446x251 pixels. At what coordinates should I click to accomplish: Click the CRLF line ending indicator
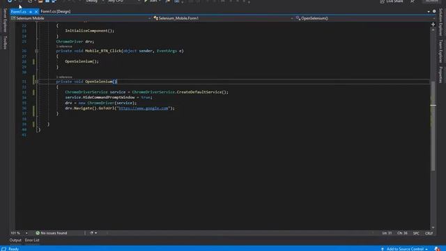[x=429, y=234]
